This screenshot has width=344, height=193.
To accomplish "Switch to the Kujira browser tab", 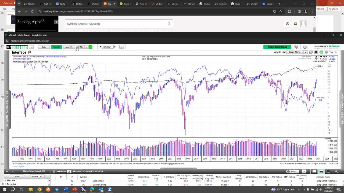I will 125,4.
